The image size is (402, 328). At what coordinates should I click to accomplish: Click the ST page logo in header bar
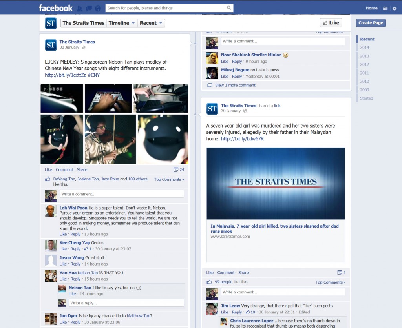click(x=51, y=23)
